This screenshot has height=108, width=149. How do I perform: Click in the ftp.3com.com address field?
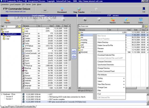[110, 26]
